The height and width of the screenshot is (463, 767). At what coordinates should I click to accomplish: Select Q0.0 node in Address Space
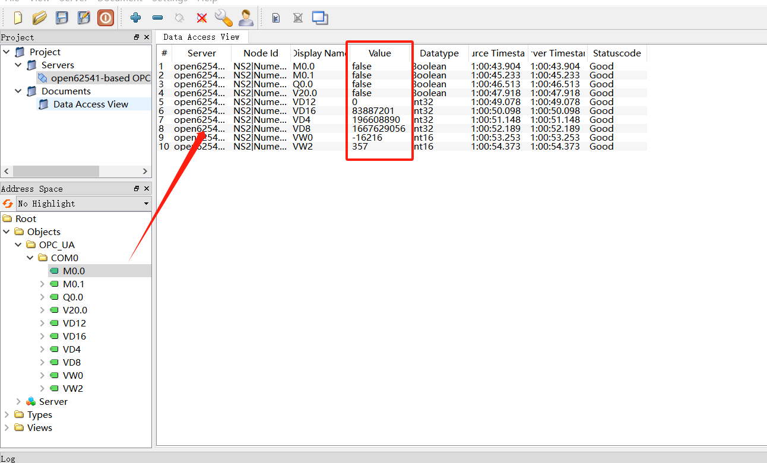click(73, 297)
